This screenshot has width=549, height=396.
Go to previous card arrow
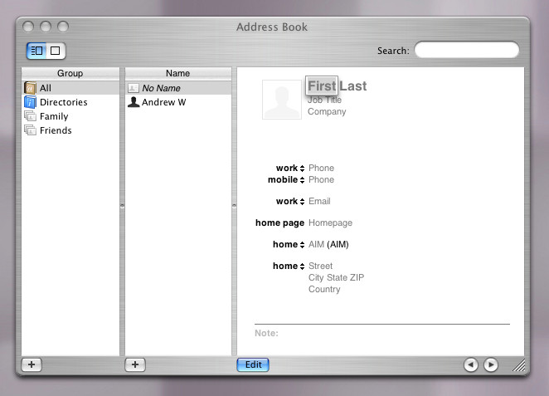470,364
